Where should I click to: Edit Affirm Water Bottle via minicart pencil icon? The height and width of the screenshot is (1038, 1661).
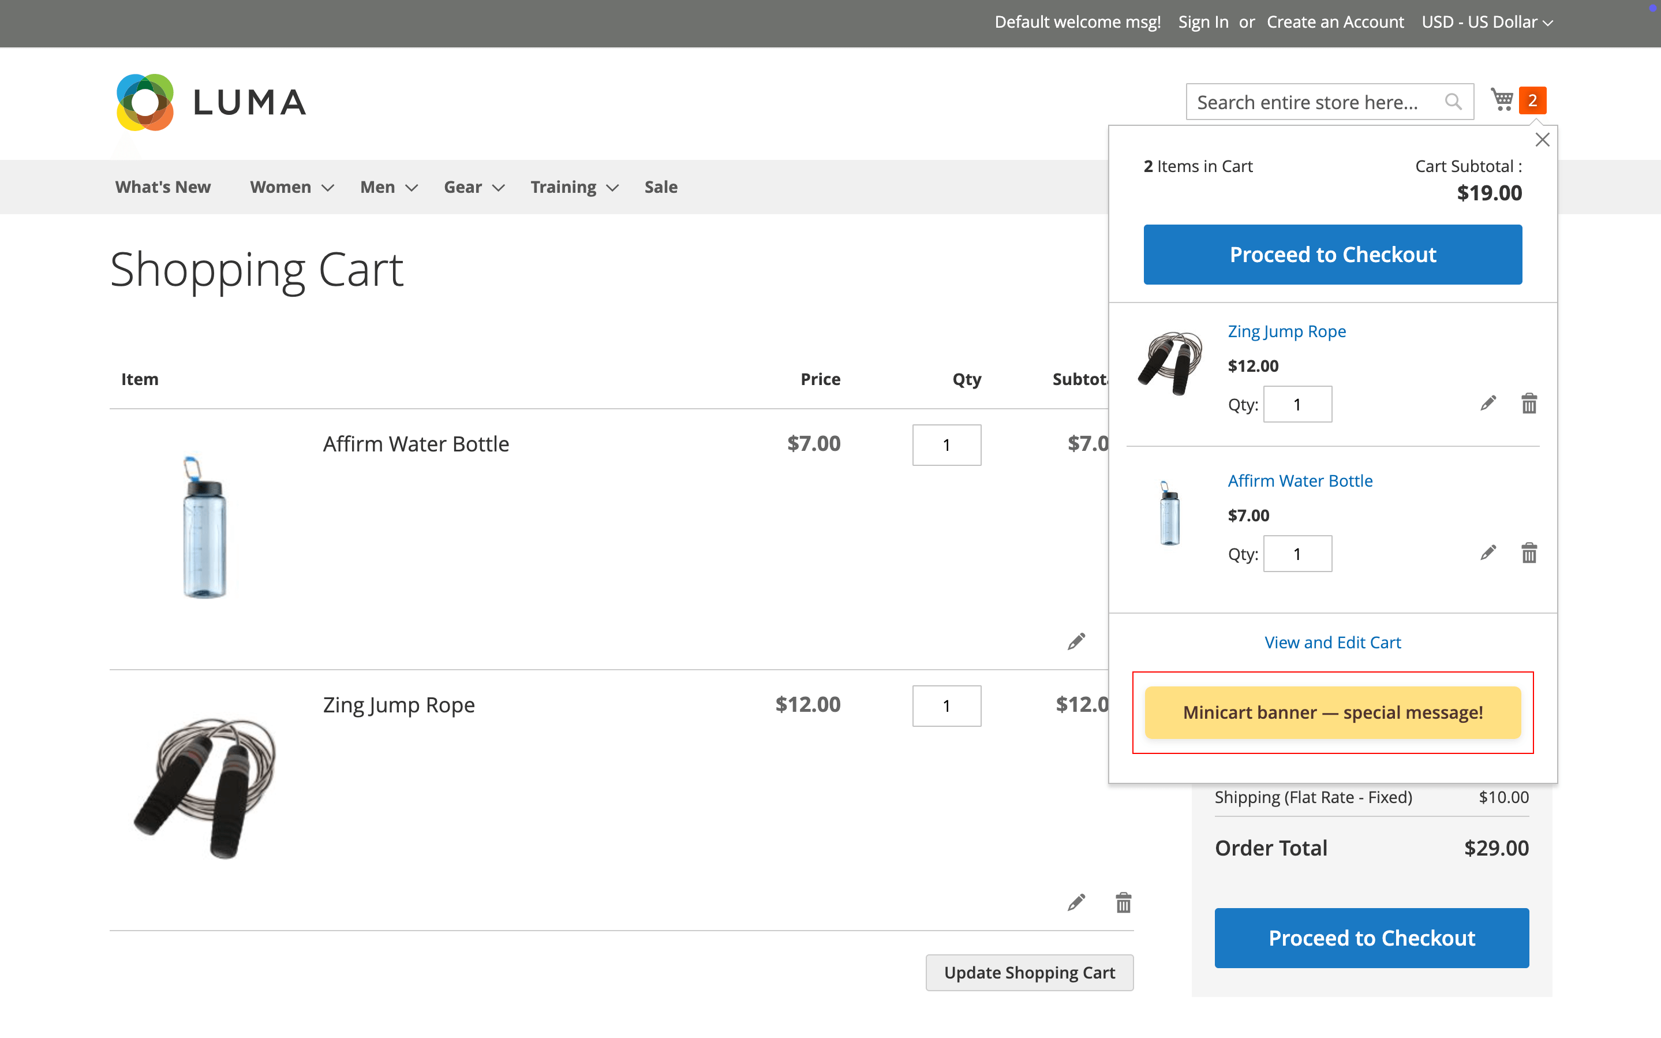[x=1487, y=552]
